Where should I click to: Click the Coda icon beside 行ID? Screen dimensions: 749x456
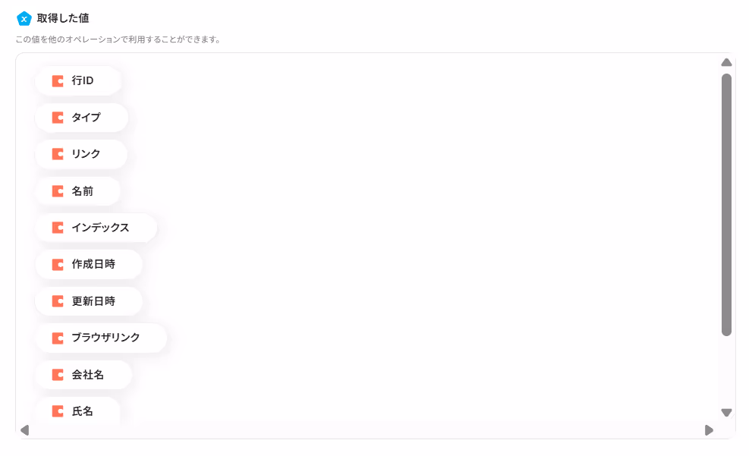tap(58, 80)
